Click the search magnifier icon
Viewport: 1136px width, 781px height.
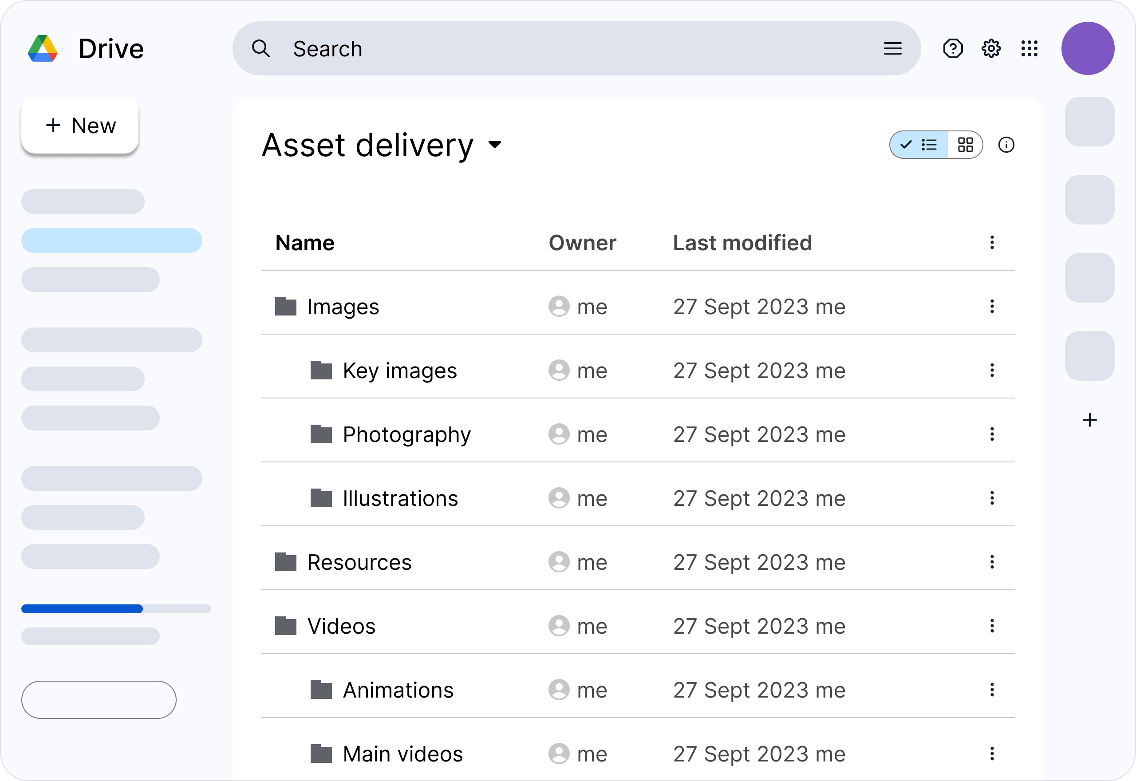[x=262, y=48]
